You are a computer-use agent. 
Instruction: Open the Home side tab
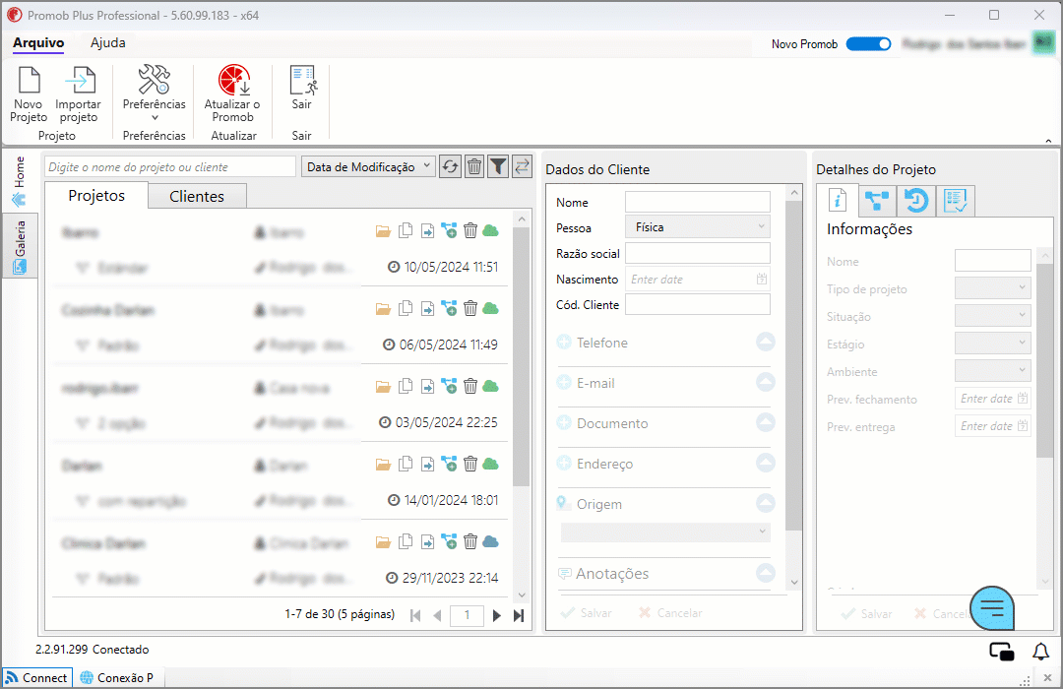(x=19, y=182)
